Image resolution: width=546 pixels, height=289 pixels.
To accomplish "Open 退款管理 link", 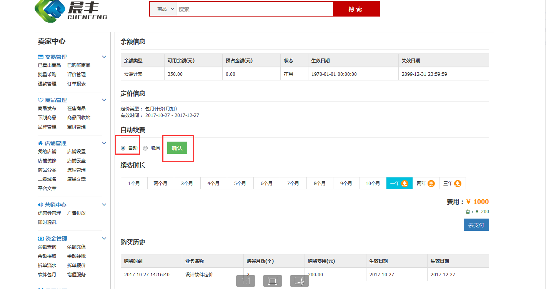I will 47,84.
